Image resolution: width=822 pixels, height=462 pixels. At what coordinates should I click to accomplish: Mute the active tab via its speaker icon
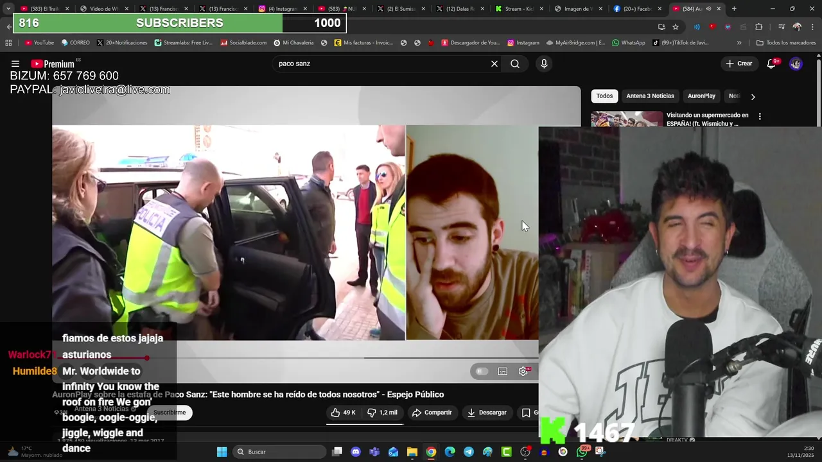tap(709, 9)
